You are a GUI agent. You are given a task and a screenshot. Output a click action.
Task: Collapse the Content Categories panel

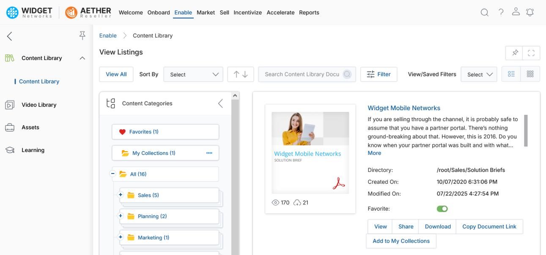[x=220, y=103]
